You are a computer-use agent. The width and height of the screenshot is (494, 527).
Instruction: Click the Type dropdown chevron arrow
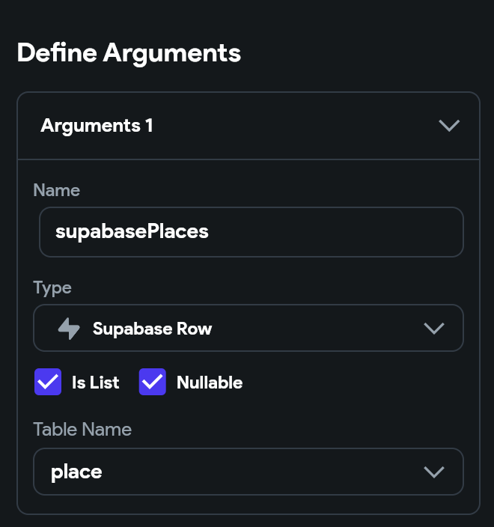[x=434, y=329]
